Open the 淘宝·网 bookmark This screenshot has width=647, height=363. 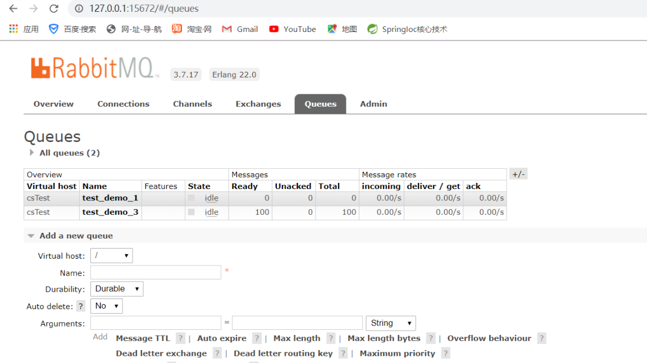tap(192, 29)
